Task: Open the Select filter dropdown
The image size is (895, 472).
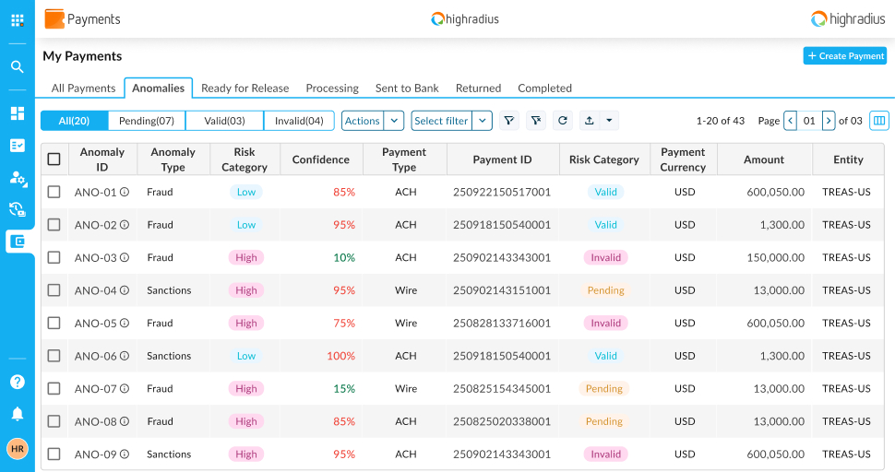Action: pyautogui.click(x=483, y=121)
